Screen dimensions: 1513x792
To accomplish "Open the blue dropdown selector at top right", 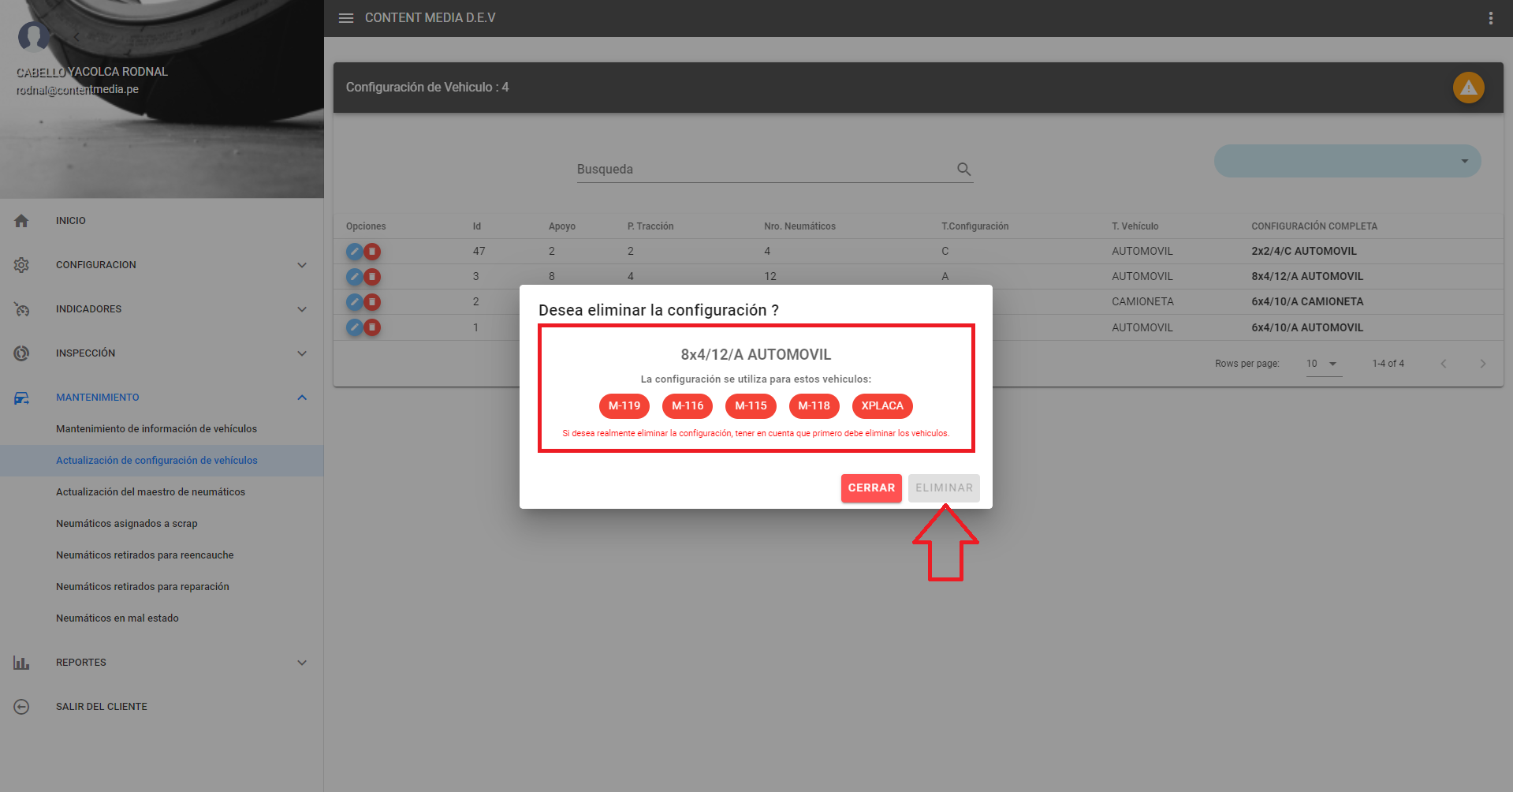I will (x=1347, y=161).
